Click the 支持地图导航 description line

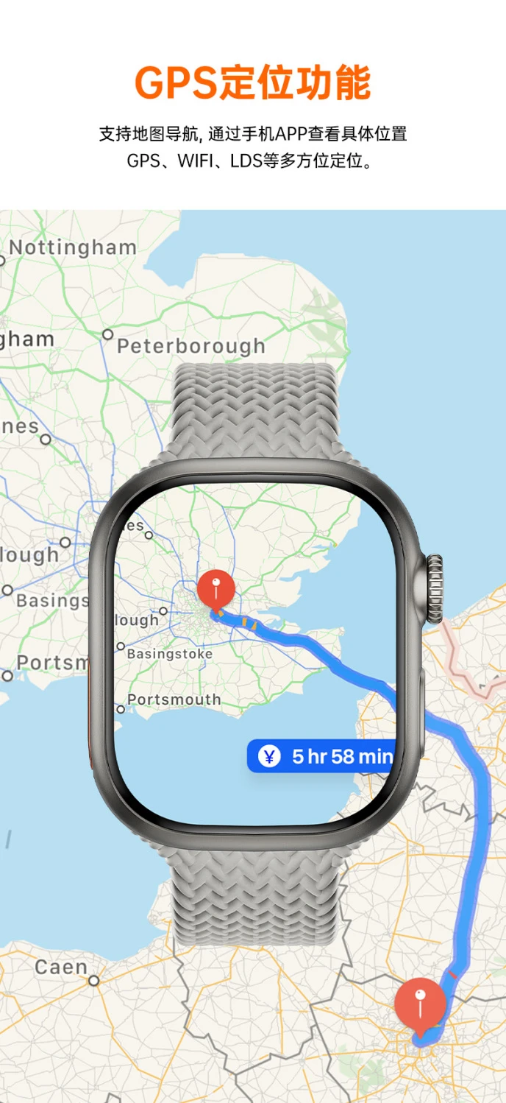pyautogui.click(x=253, y=134)
